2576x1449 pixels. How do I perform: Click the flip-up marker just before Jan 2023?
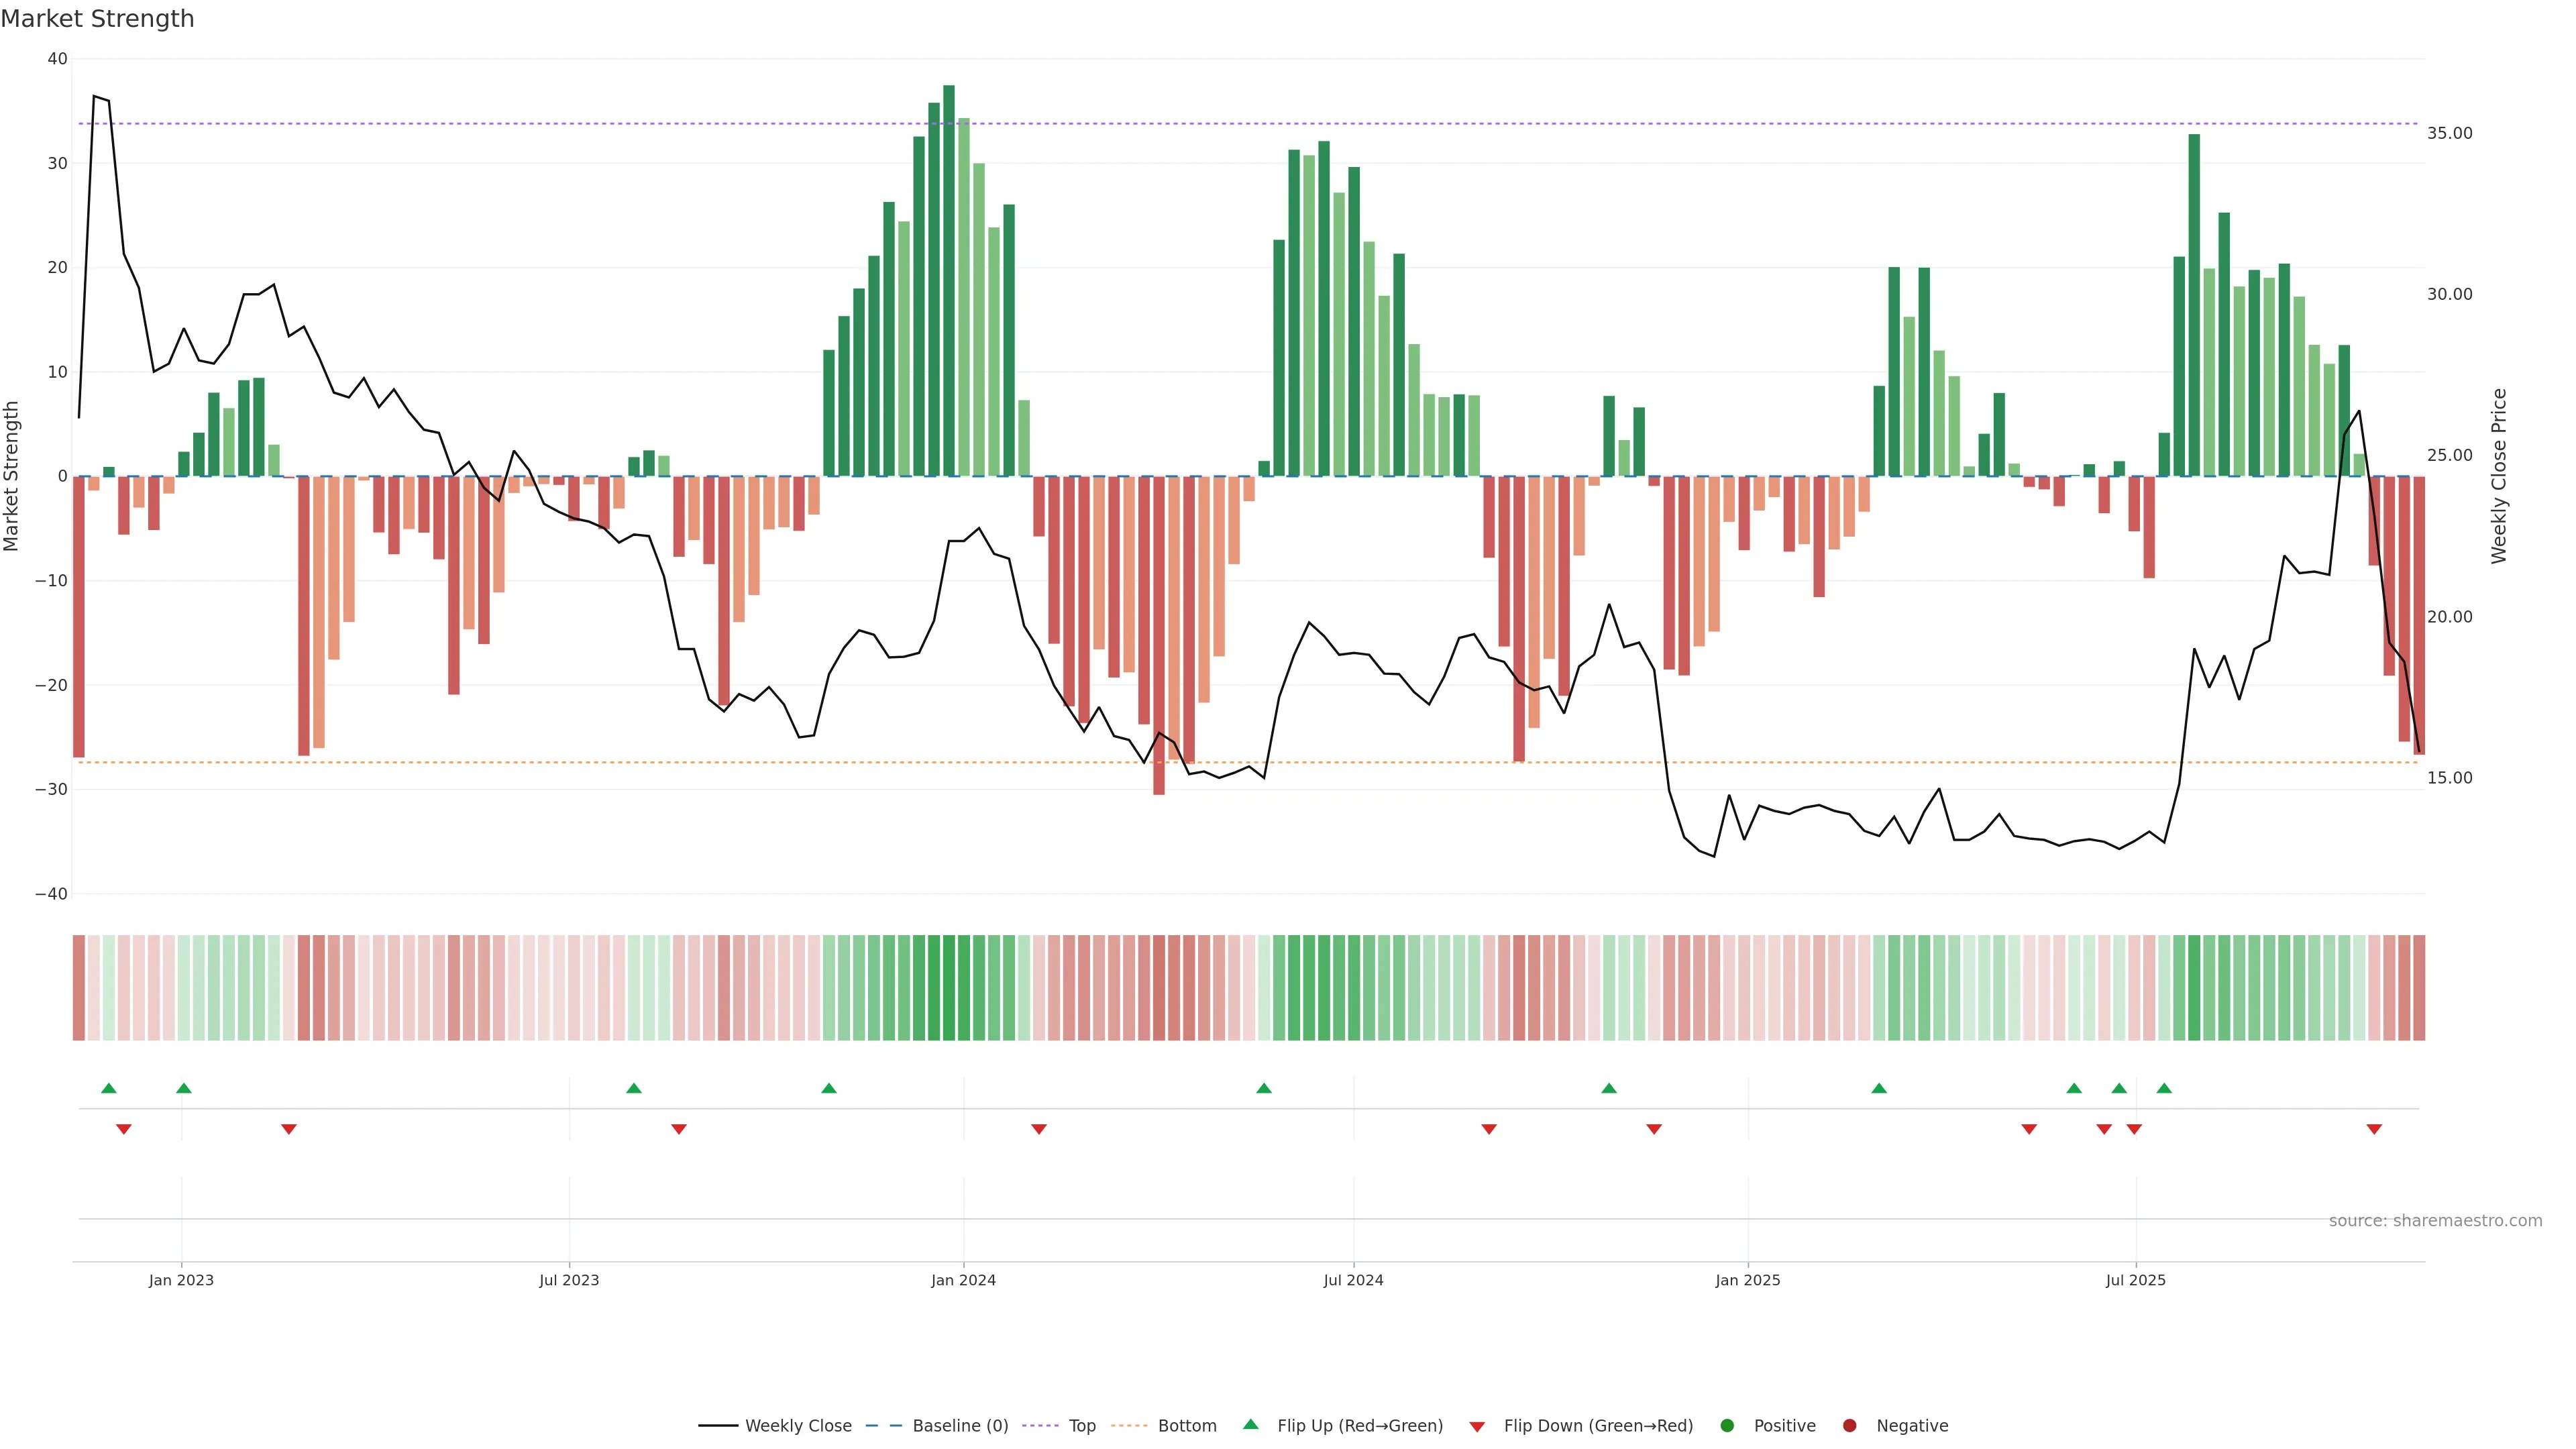(184, 1088)
